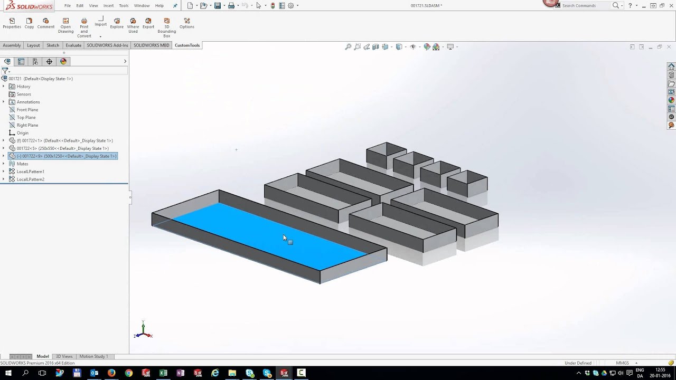This screenshot has height=380, width=676.
Task: Click Windows Start button
Action: (8, 373)
